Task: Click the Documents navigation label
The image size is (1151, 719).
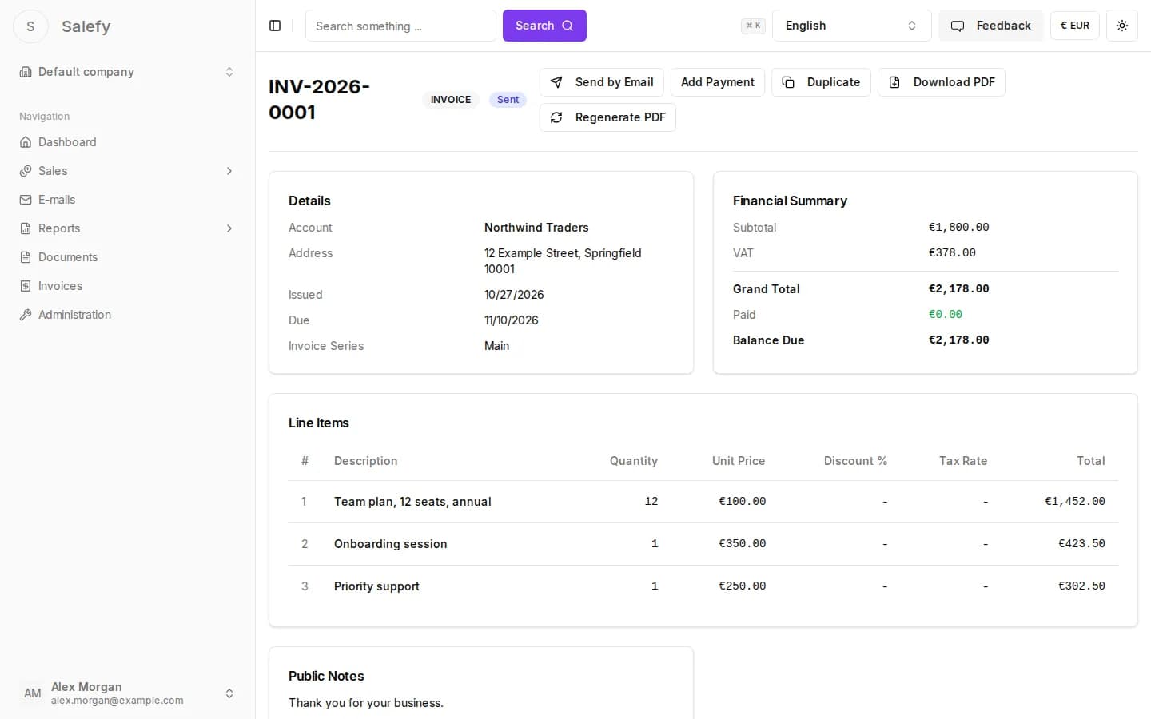Action: pos(68,257)
